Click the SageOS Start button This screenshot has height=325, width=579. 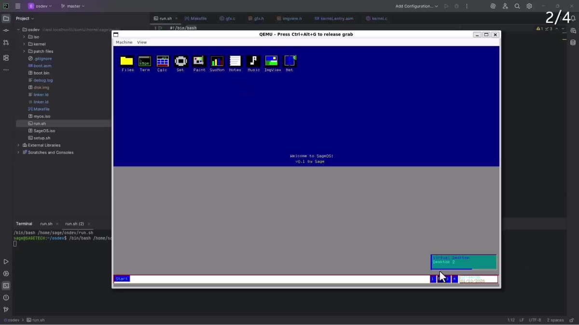tap(122, 279)
